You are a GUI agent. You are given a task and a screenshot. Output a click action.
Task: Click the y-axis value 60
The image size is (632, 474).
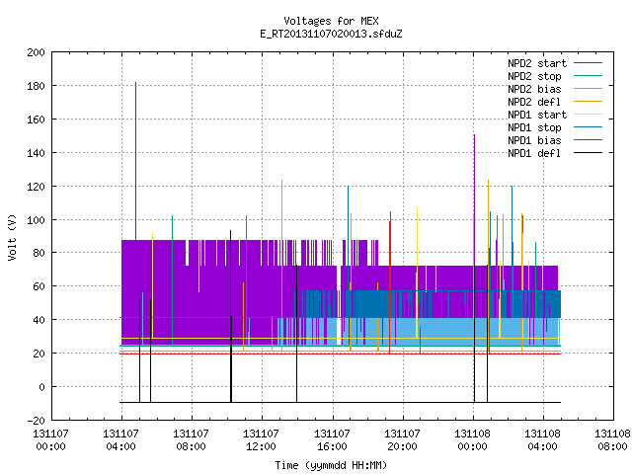[39, 286]
